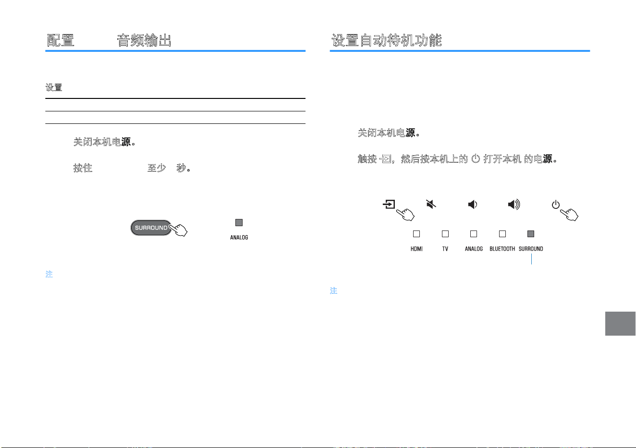Tap the power icon in the touch panel diagram

tap(556, 205)
